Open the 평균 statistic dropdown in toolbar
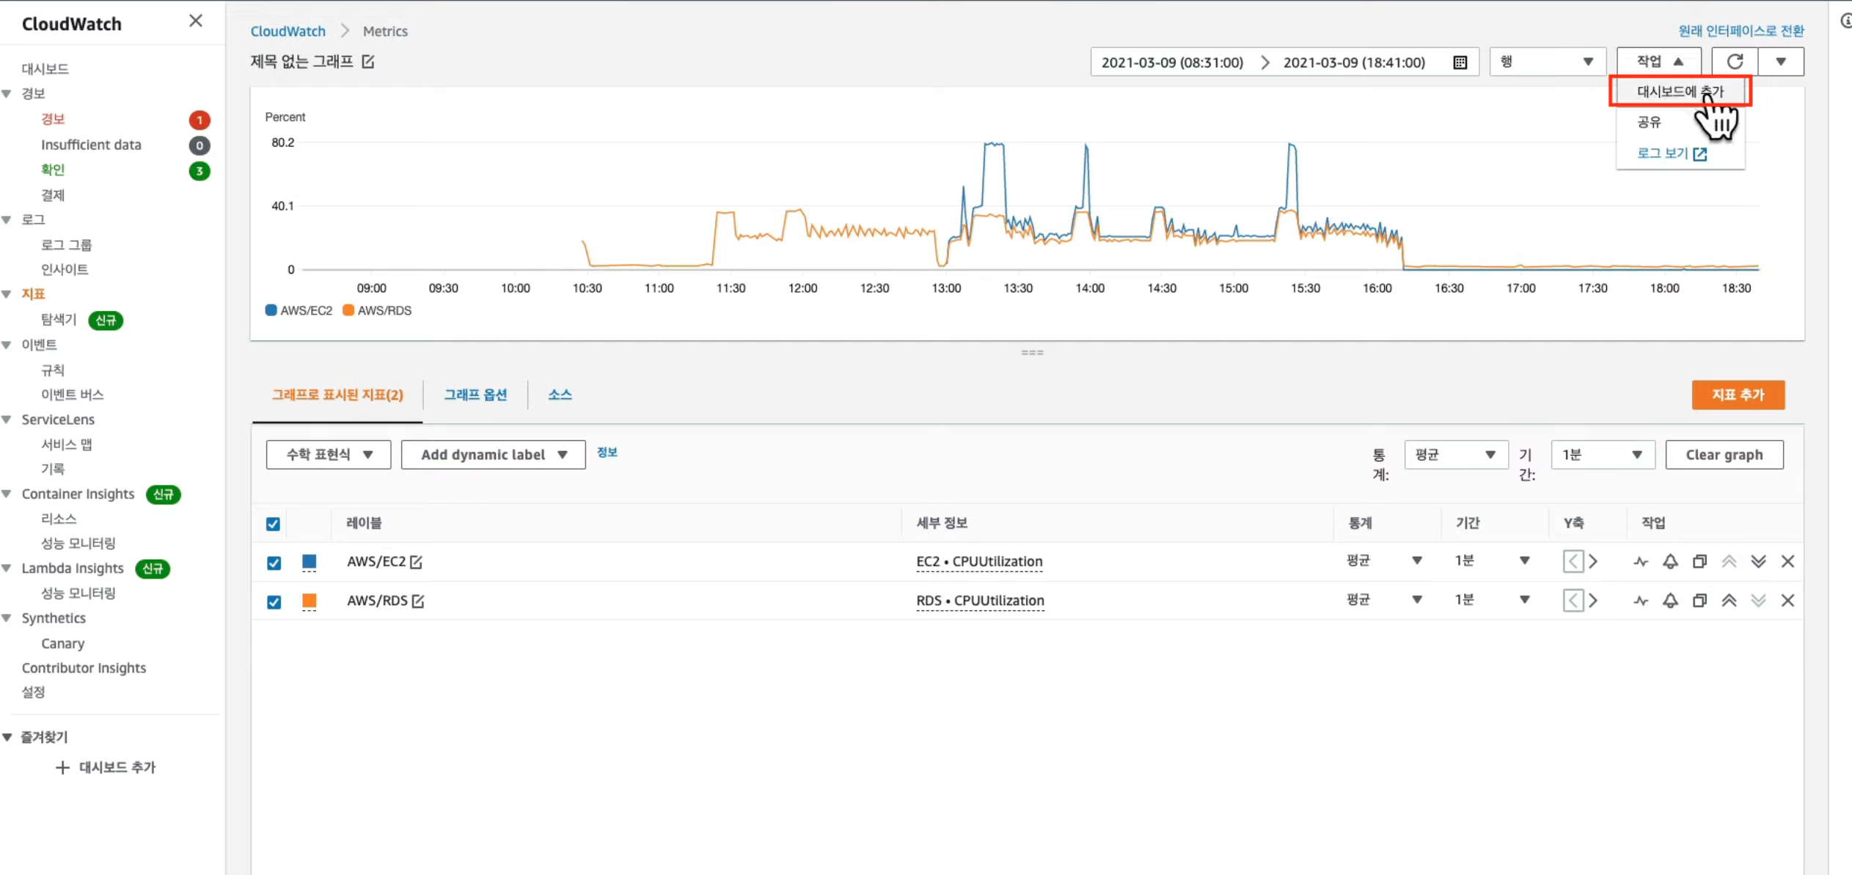The image size is (1852, 875). (x=1455, y=455)
